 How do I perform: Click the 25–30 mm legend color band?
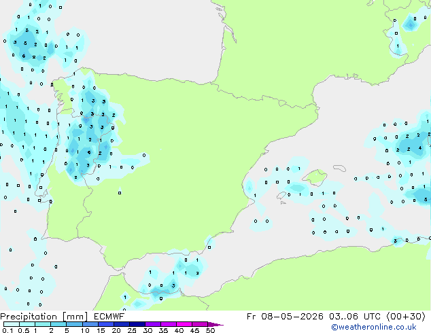(x=137, y=324)
